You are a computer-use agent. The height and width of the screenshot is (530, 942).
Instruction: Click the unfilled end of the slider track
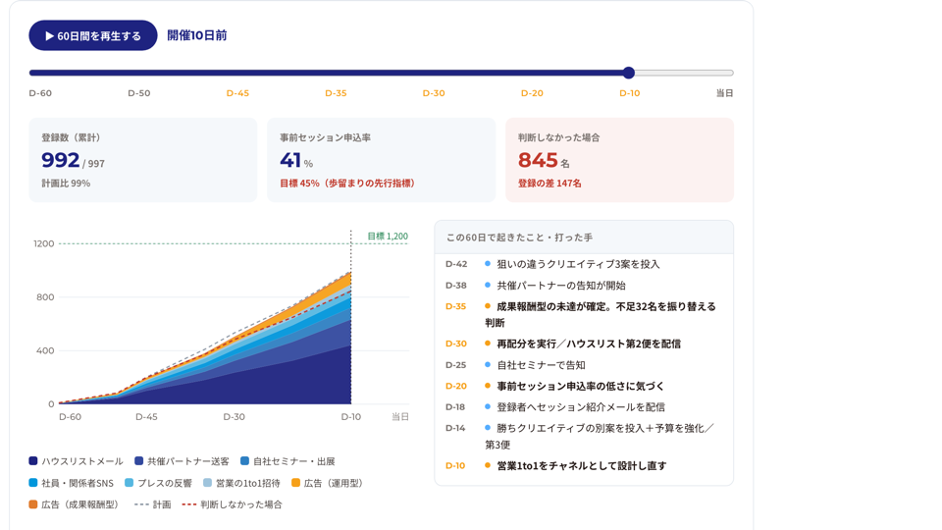[x=684, y=73]
